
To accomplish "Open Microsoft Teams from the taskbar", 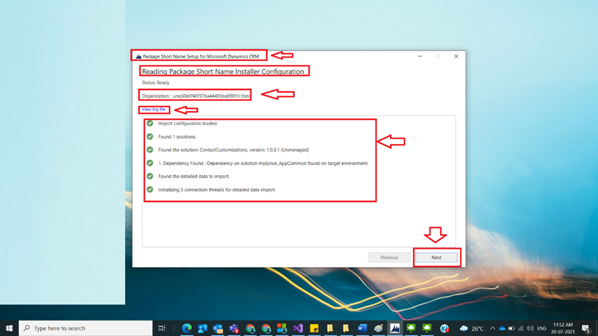I will pos(234,328).
